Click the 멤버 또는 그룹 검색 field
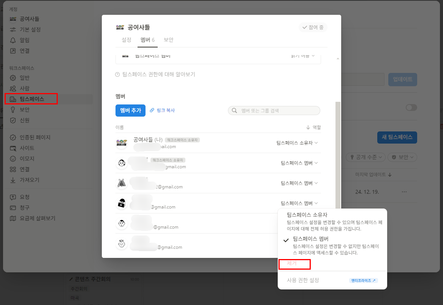This screenshot has width=443, height=305. (x=274, y=111)
